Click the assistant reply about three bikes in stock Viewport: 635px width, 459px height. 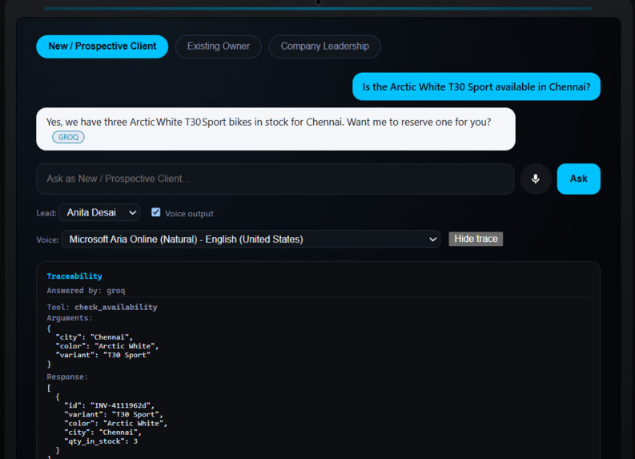(x=275, y=129)
